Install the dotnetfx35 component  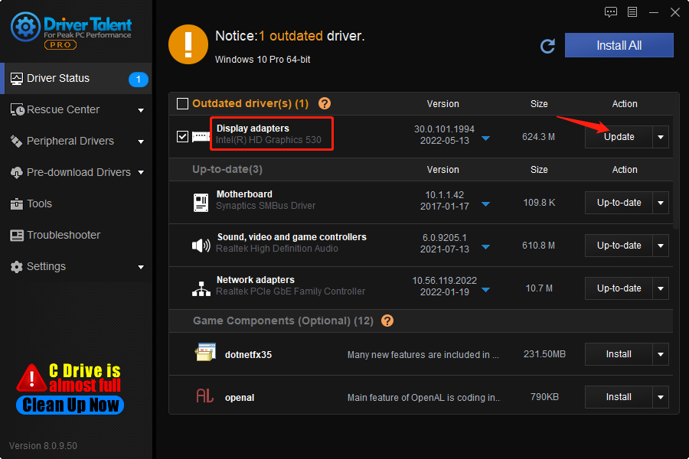[x=619, y=354]
